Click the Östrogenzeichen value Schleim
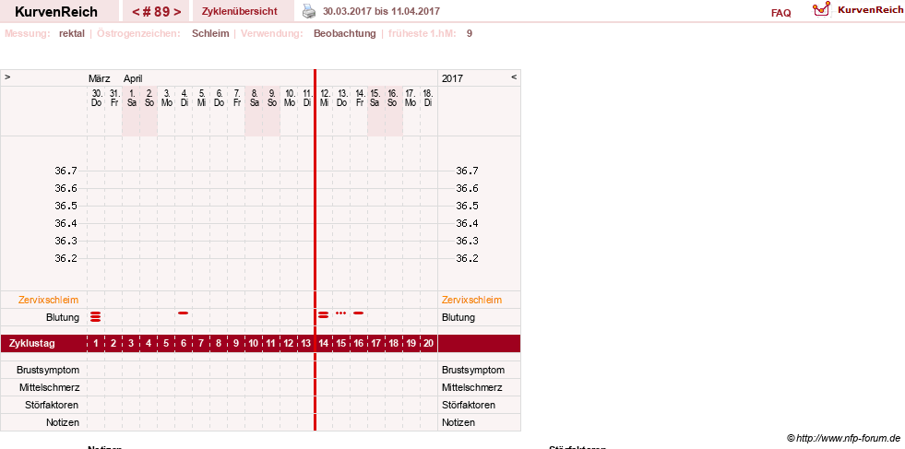 [210, 33]
